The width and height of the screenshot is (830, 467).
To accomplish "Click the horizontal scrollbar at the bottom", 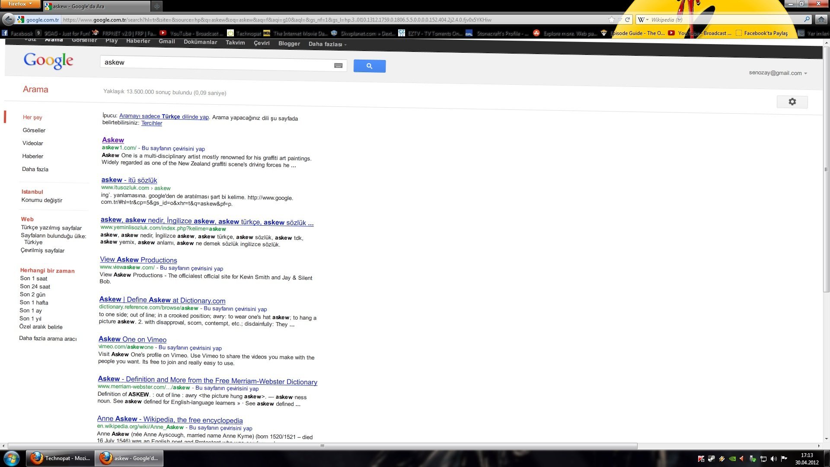I will 322,446.
